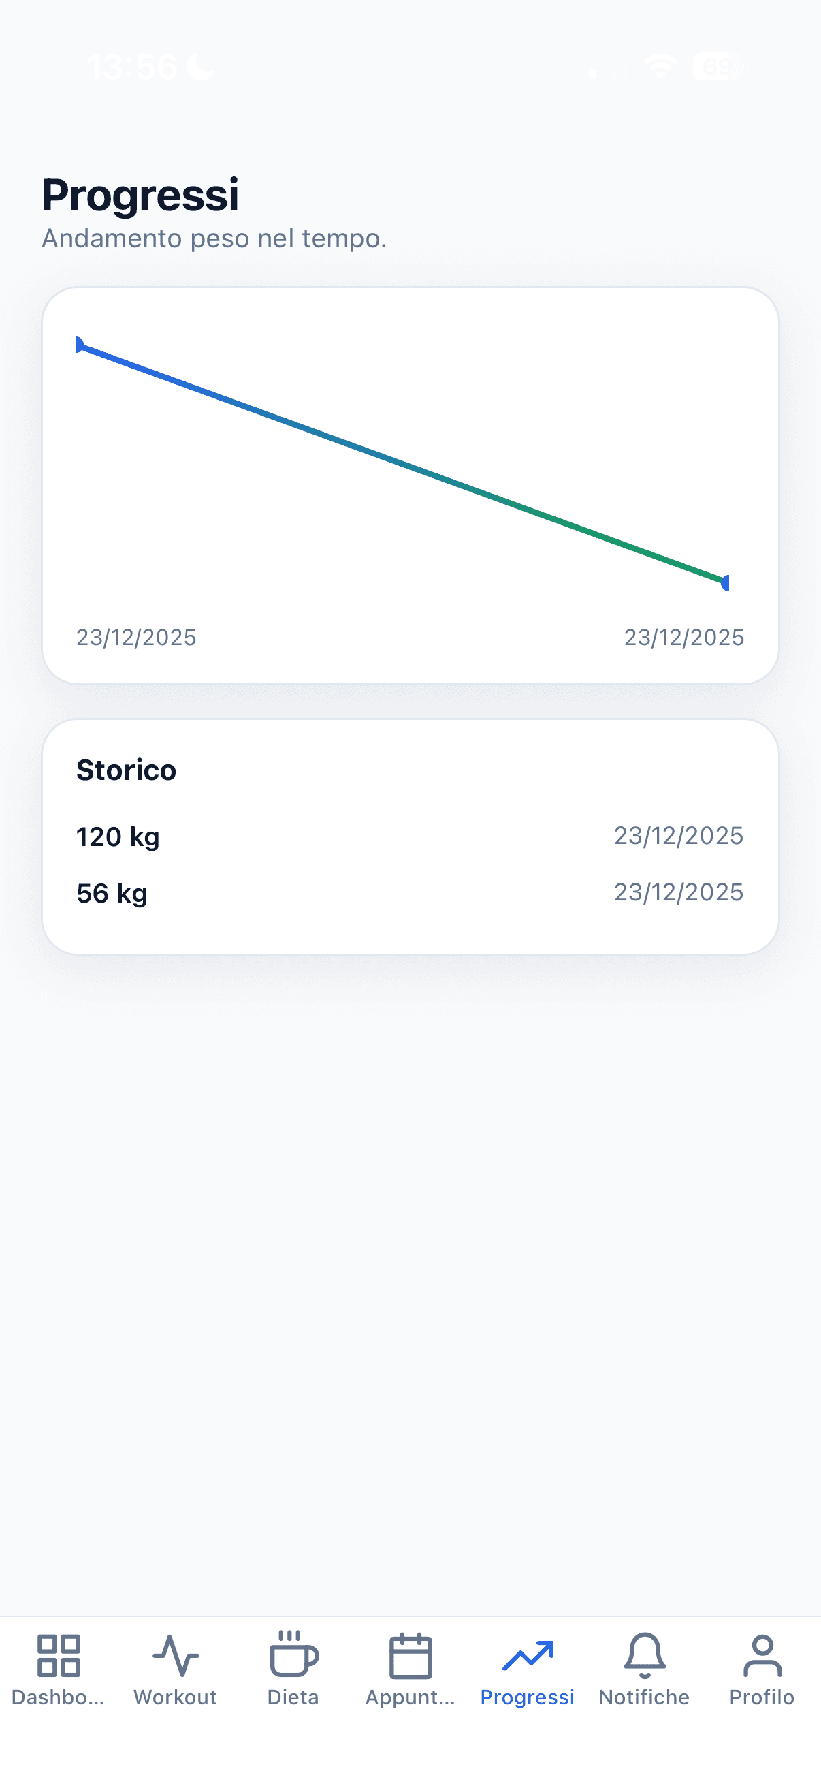This screenshot has height=1786, width=821.
Task: Tap the battery indicator in status bar
Action: 718,67
